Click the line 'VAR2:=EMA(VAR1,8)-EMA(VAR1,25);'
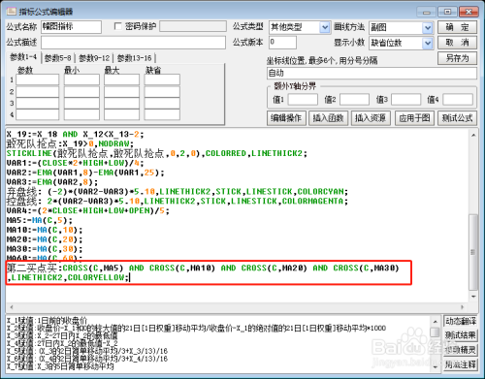The width and height of the screenshot is (485, 379). (85, 173)
